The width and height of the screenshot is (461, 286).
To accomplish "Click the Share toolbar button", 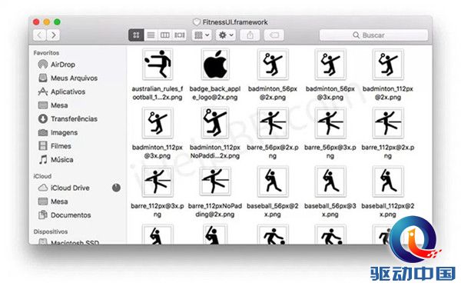I will 250,35.
